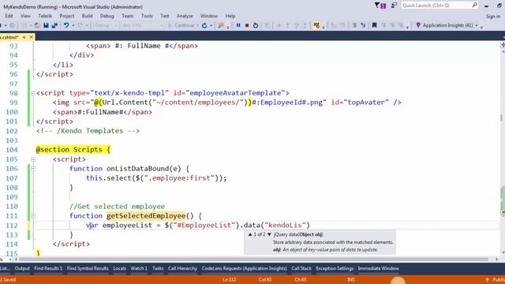This screenshot has height=284, width=505.
Task: Open the Analyze menu
Action: 185,16
